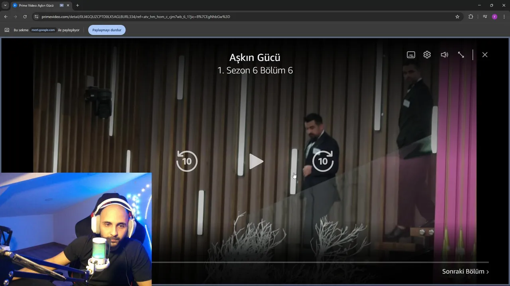Viewport: 510px width, 286px height.
Task: Go to Sonraki Bölüm
Action: click(x=465, y=271)
